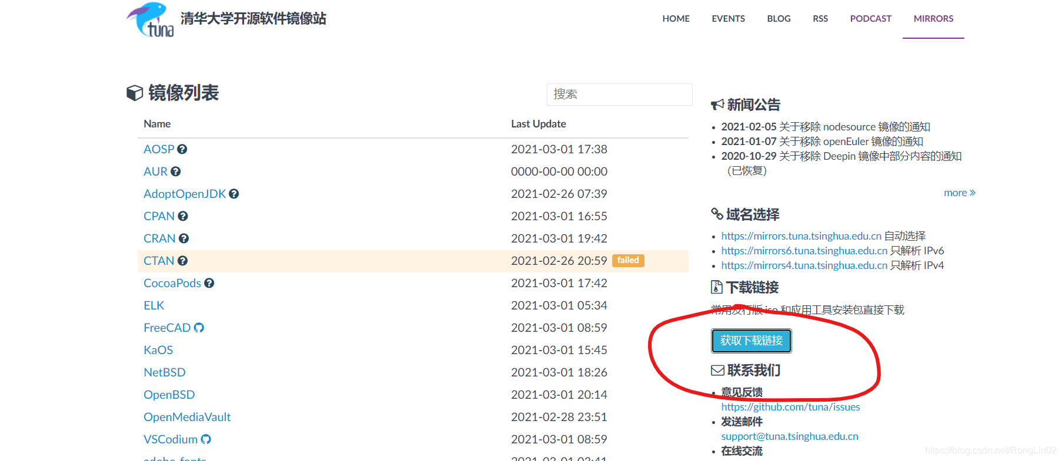Open help icon next to CRAN
The image size is (1062, 461).
click(184, 238)
